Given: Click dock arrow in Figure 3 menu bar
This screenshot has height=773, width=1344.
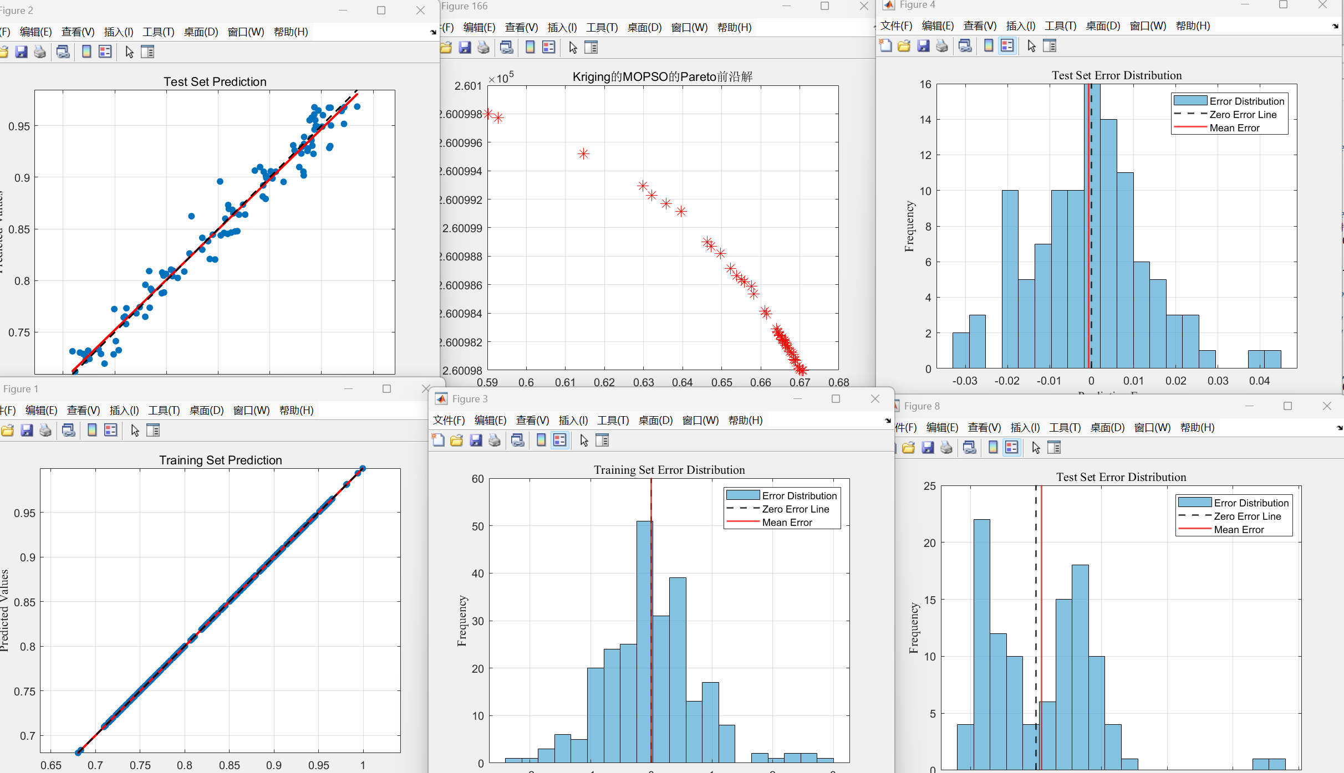Looking at the screenshot, I should click(x=888, y=421).
